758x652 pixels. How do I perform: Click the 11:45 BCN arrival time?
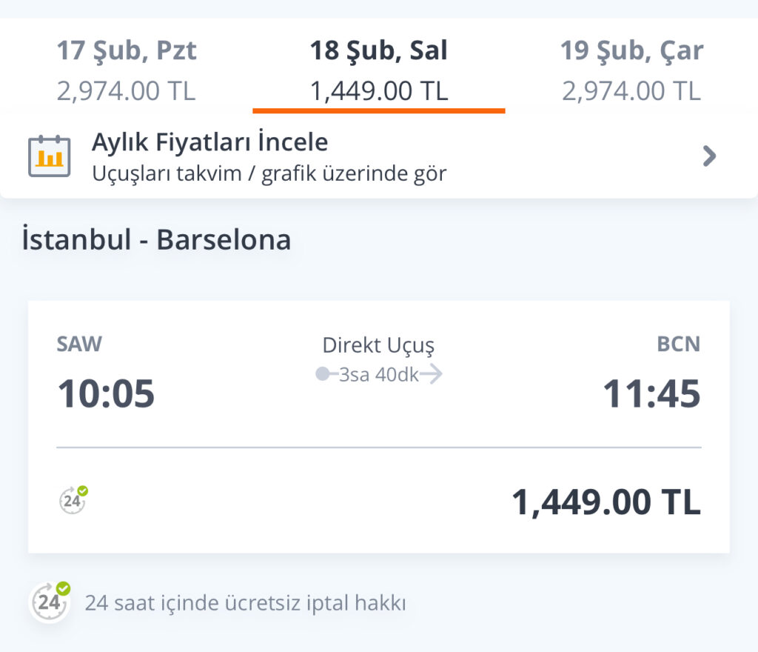coord(651,393)
